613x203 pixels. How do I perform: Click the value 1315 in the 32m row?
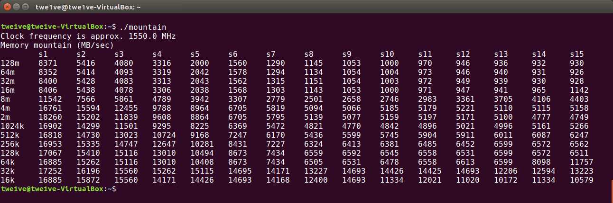tap(276, 81)
